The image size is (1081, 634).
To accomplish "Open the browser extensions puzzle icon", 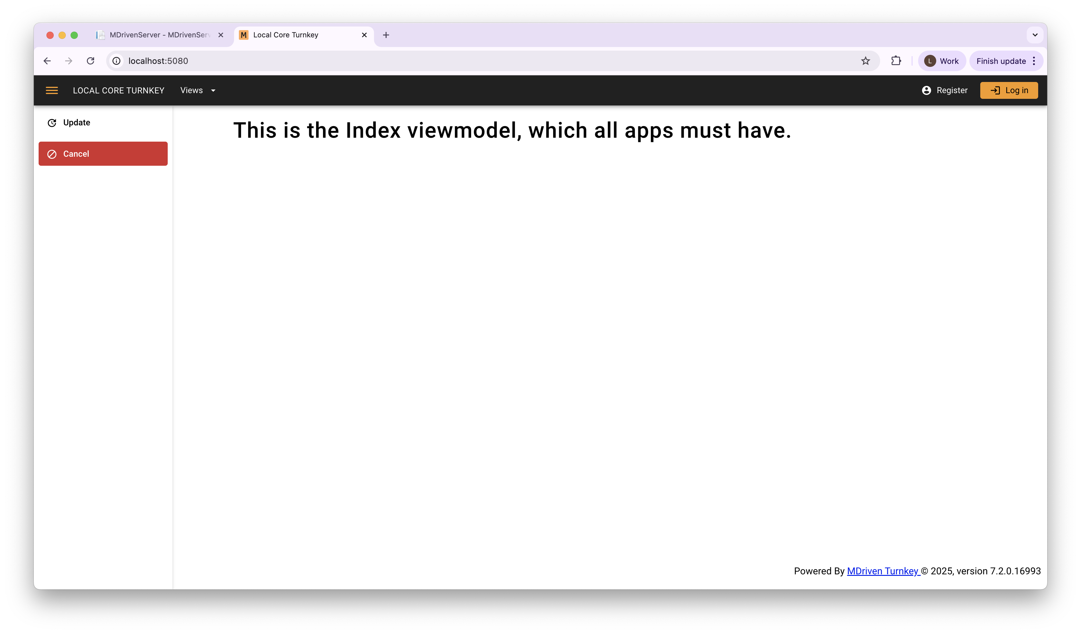I will [896, 61].
